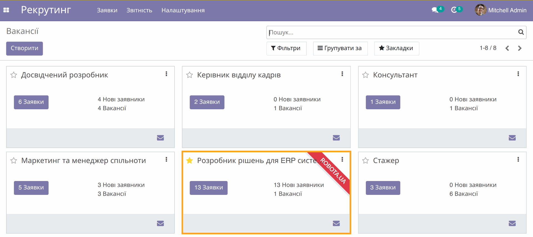Open the Консультант card title
533x237 pixels.
(395, 75)
